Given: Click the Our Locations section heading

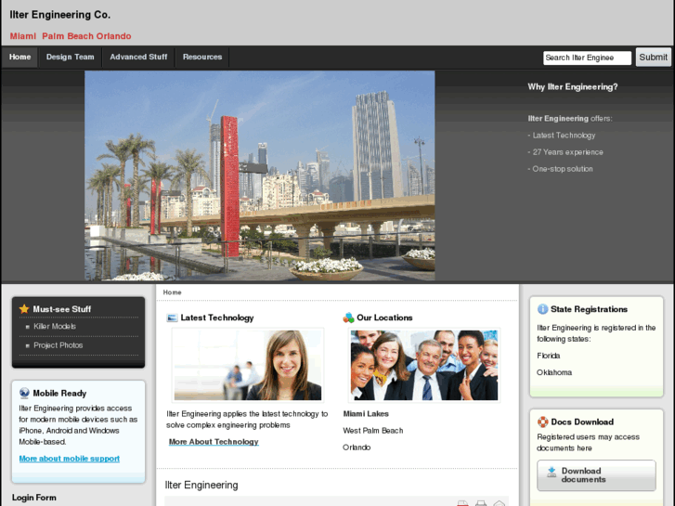Looking at the screenshot, I should tap(384, 318).
